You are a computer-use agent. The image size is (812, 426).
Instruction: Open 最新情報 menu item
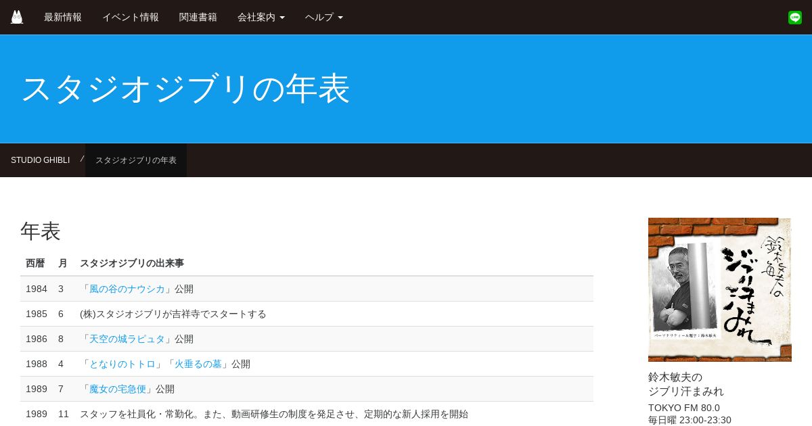[63, 17]
